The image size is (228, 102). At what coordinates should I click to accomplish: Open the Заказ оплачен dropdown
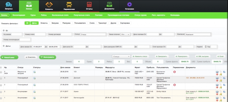coord(126,34)
